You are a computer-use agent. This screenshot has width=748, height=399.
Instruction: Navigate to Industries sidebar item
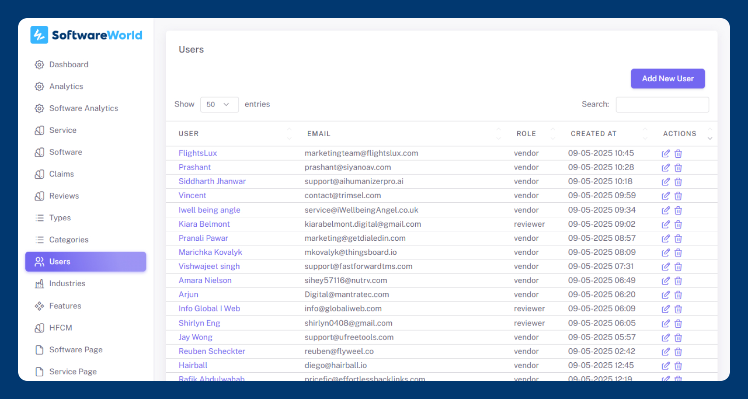coord(67,283)
